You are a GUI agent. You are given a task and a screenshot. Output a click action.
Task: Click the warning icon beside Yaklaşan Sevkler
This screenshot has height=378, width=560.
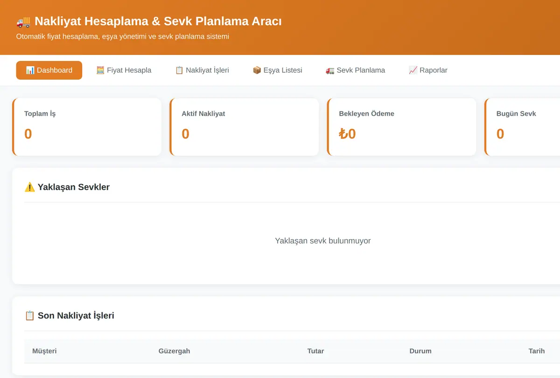tap(29, 187)
